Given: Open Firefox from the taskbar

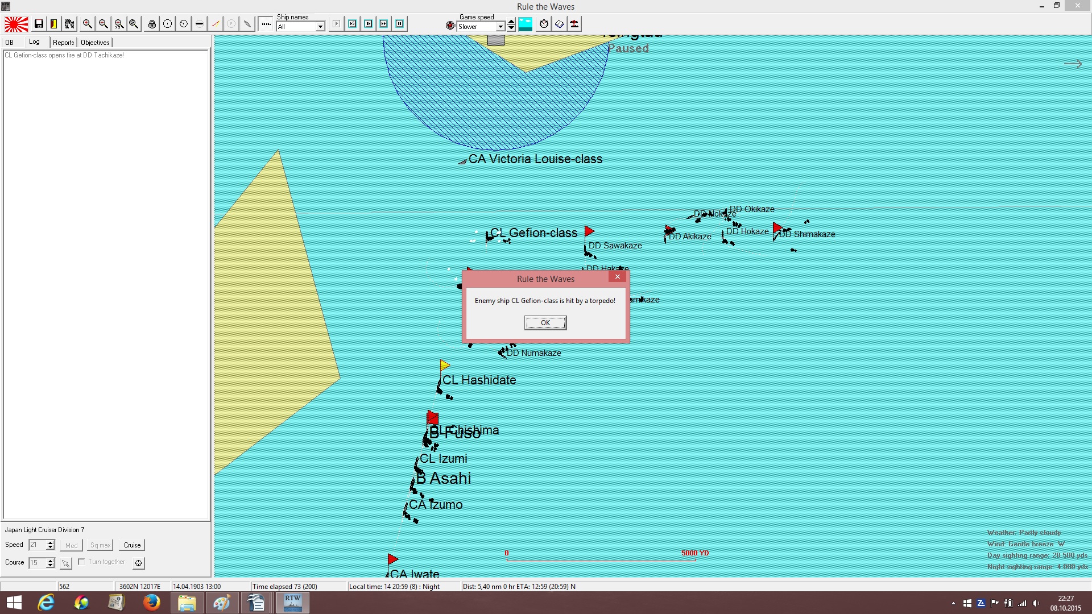Looking at the screenshot, I should [151, 603].
